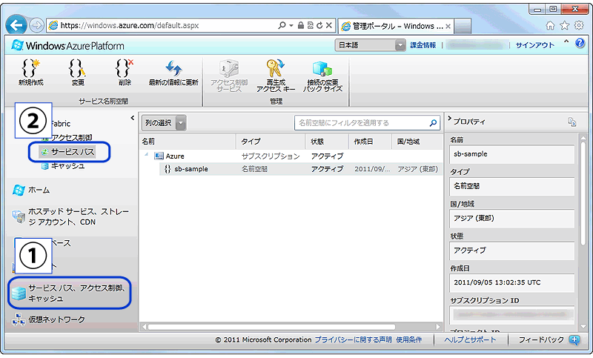Sort by 作成日 column header

pyautogui.click(x=370, y=142)
